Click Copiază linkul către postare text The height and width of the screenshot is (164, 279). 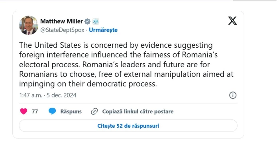138,111
